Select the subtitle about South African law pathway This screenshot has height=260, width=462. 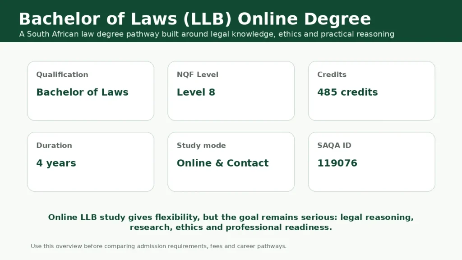(207, 34)
